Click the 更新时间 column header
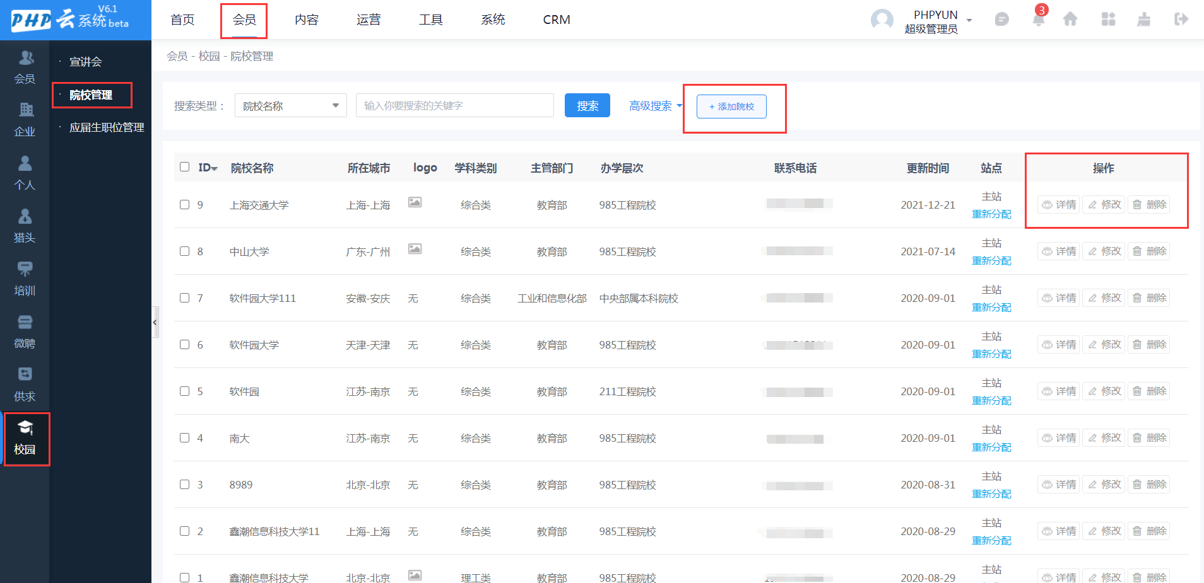Viewport: 1204px width, 583px height. [x=928, y=168]
